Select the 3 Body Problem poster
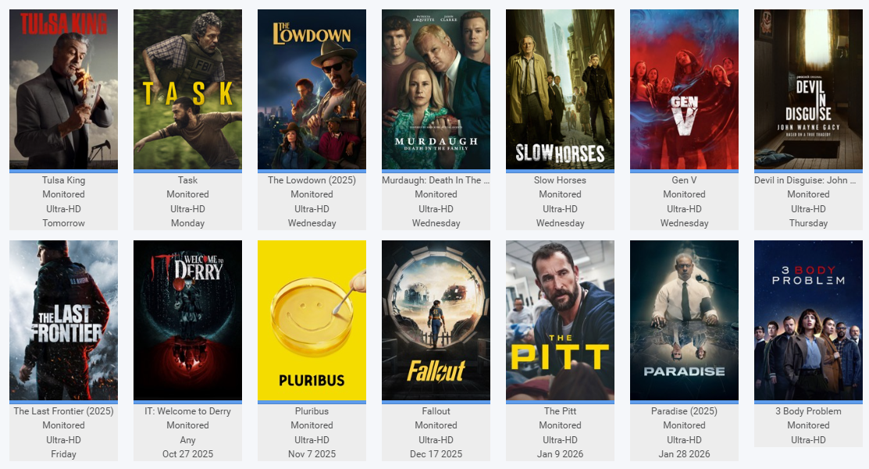The image size is (869, 469). (x=809, y=320)
